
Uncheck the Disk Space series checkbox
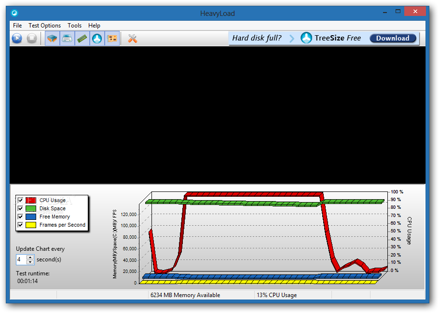(20, 208)
